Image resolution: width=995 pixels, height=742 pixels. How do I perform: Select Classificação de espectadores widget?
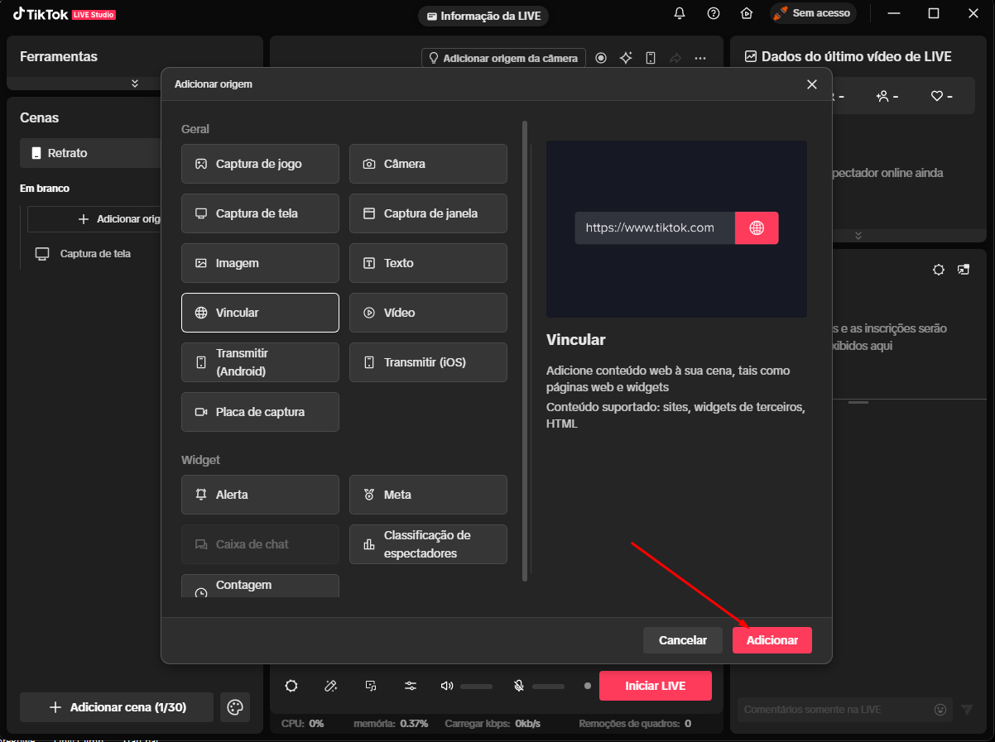(428, 544)
